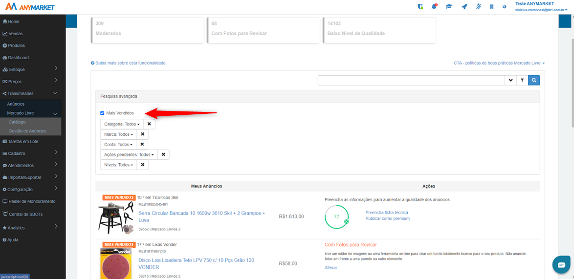
Task: Click the shield status icon in header
Action: (420, 6)
